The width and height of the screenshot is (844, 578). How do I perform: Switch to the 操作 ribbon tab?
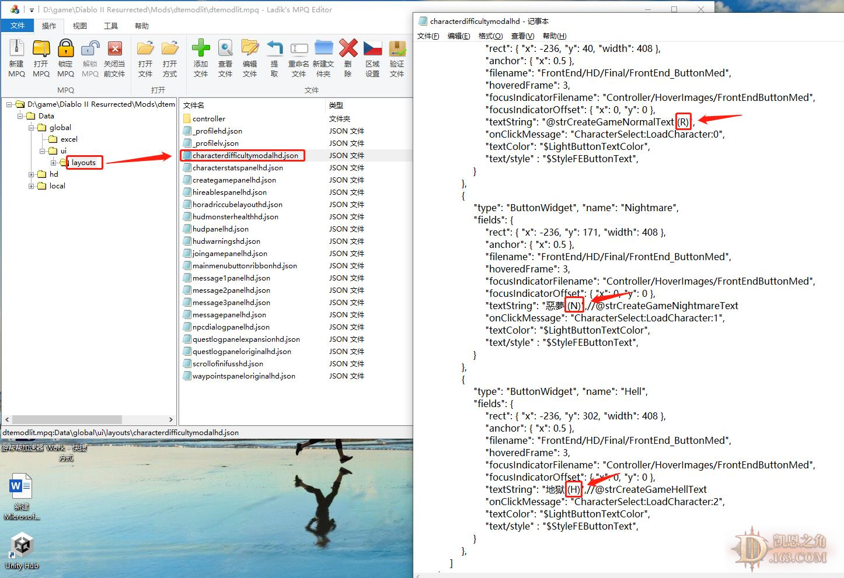pos(49,26)
